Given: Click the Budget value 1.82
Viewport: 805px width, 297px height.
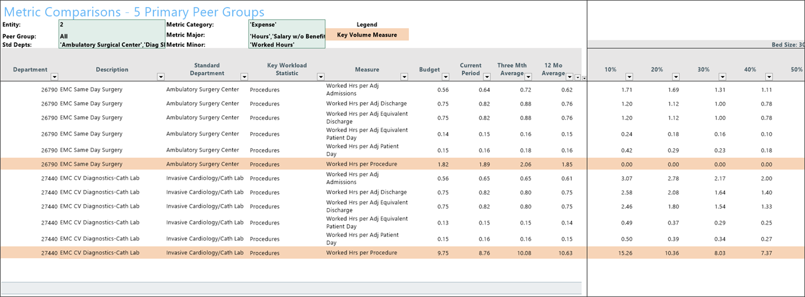Looking at the screenshot, I should click(443, 164).
